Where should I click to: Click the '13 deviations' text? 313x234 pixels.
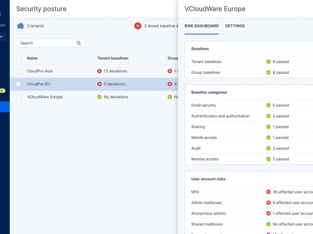(x=115, y=71)
